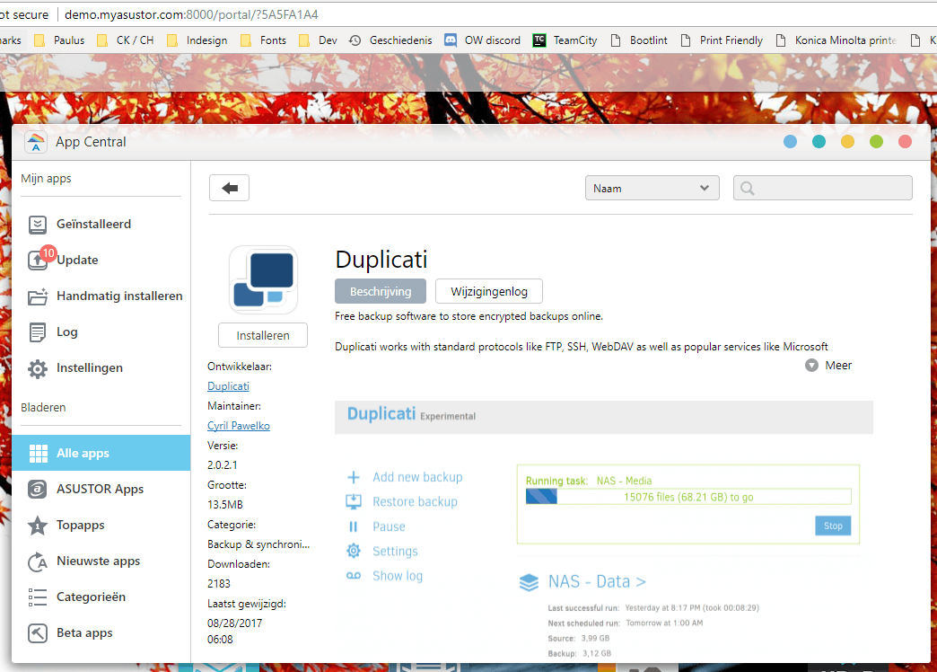
Task: Click the Duplicati app icon
Action: pos(264,279)
